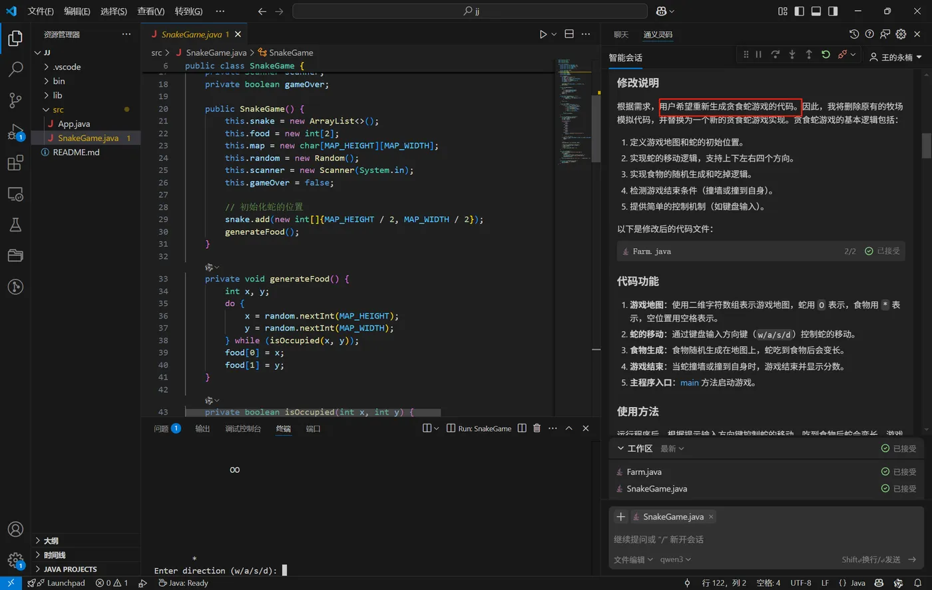Toggle bottom panel layout
This screenshot has width=932, height=590.
tap(816, 11)
